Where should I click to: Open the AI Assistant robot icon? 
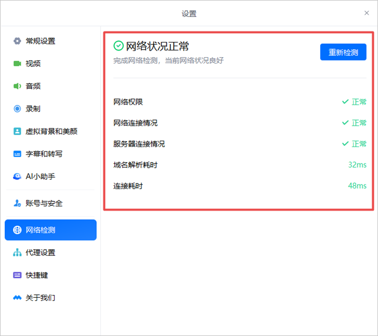pyautogui.click(x=17, y=176)
